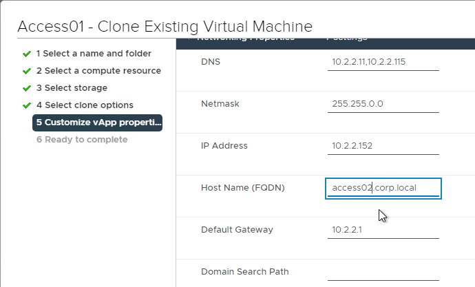The image size is (475, 287).
Task: Click the IP Address field with 10.2.2.152
Action: click(383, 146)
